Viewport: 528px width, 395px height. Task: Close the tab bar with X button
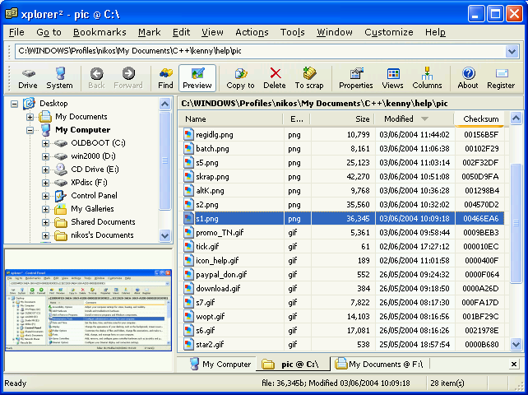click(514, 365)
